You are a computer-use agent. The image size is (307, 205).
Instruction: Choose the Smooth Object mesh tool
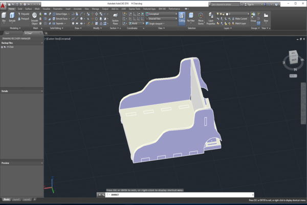(x=34, y=18)
